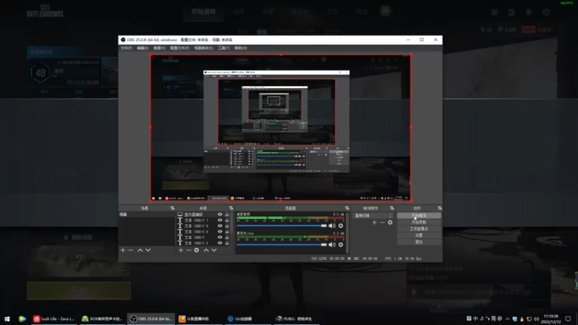The height and width of the screenshot is (325, 578).
Task: Open the taskbar clock and date
Action: [551, 318]
